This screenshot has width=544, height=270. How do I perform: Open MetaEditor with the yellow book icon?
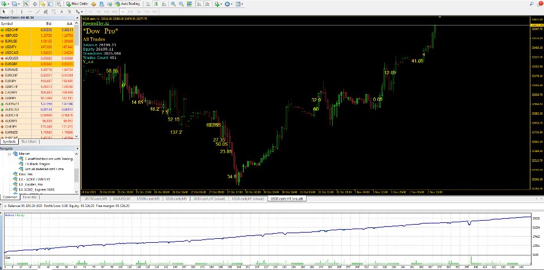93,4
